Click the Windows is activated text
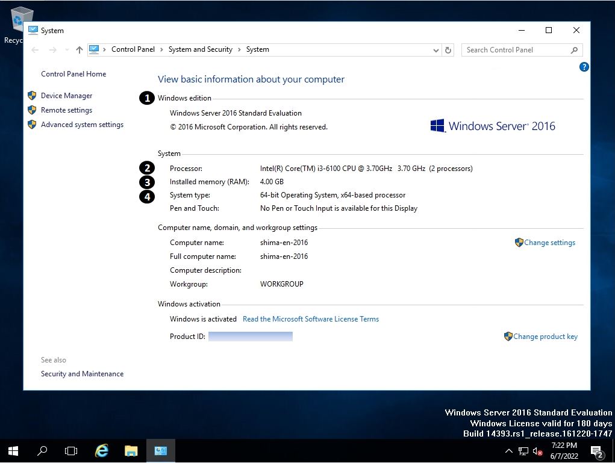The height and width of the screenshot is (463, 615). coord(203,319)
